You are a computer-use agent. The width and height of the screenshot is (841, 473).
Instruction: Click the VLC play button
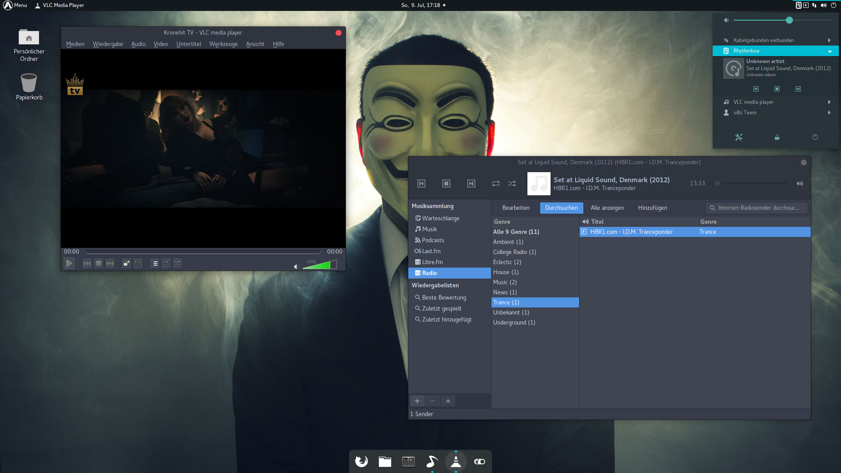pyautogui.click(x=69, y=263)
